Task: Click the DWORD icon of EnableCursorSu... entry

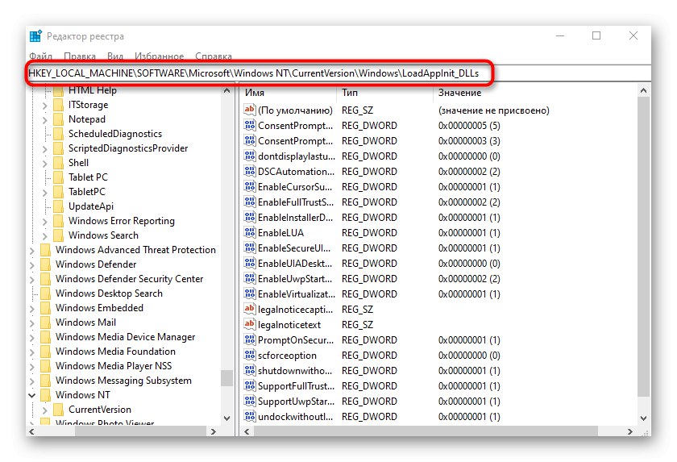Action: pos(250,186)
